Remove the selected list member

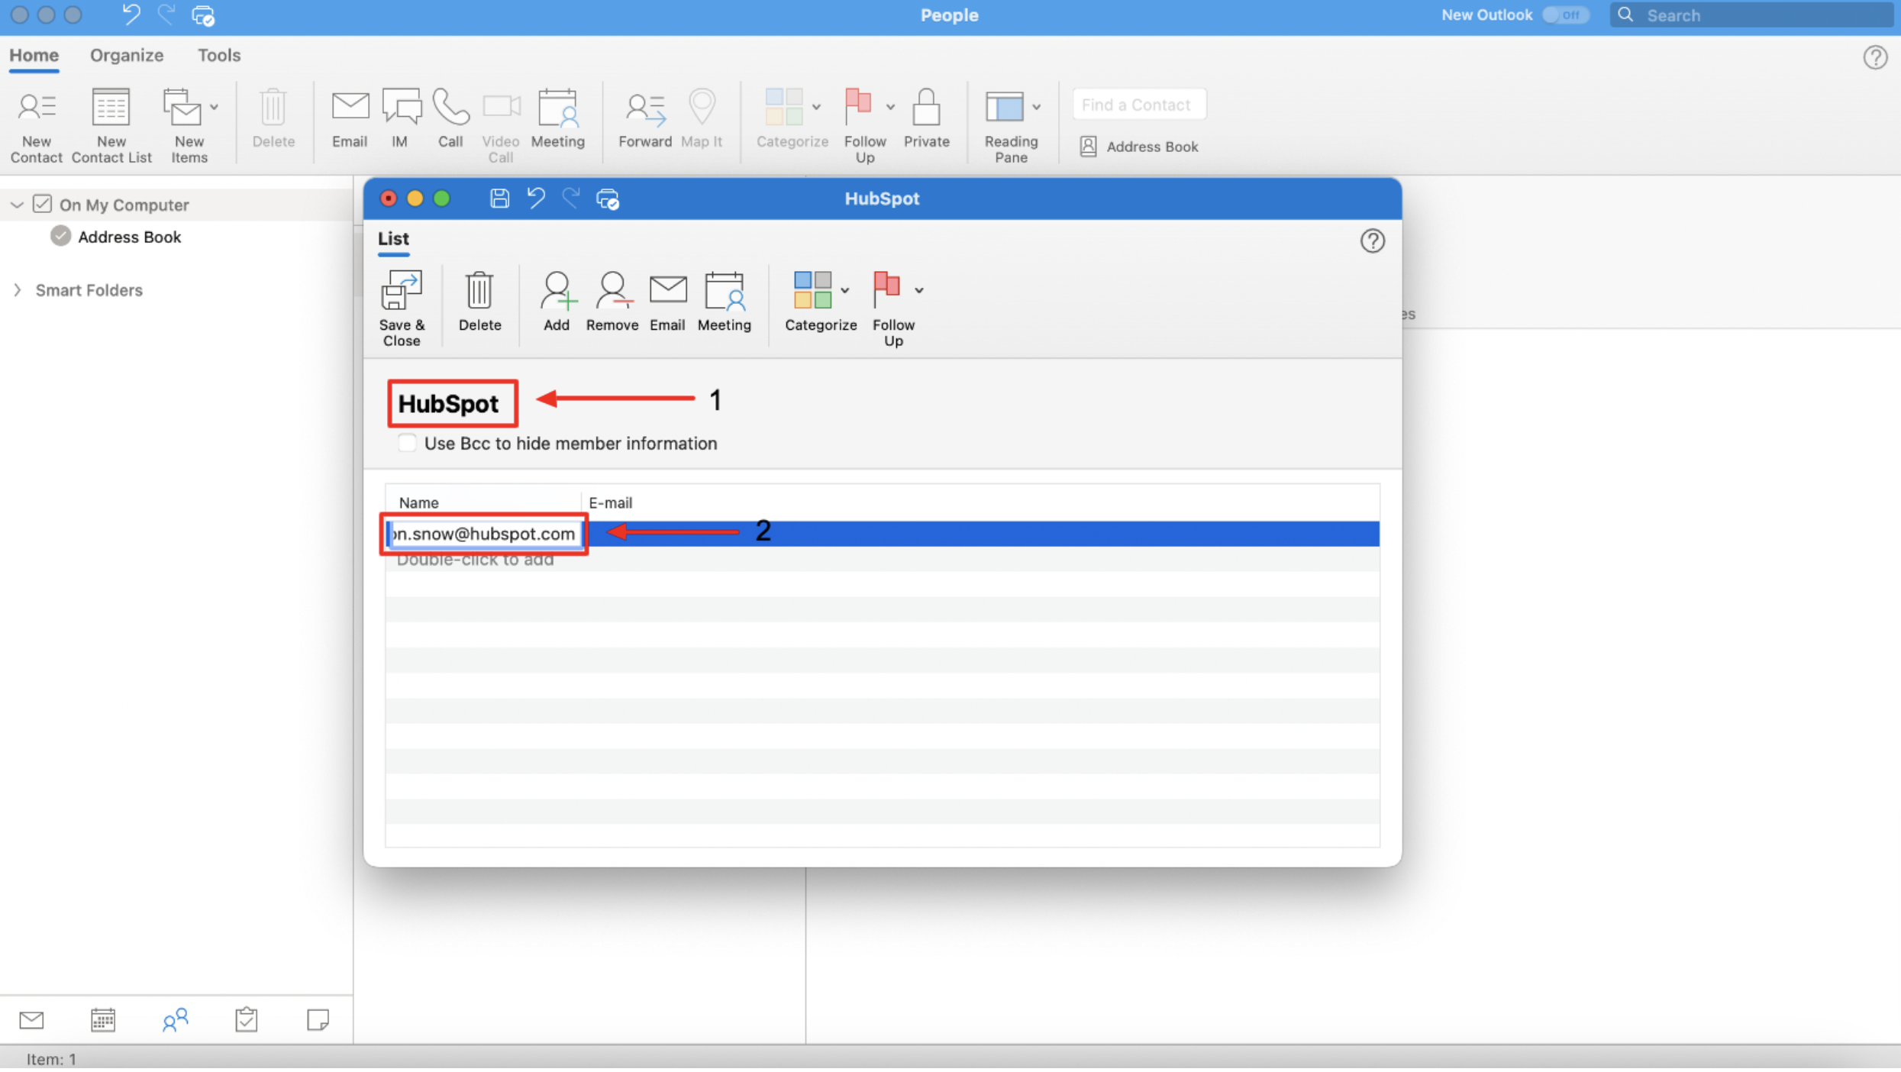click(x=612, y=302)
